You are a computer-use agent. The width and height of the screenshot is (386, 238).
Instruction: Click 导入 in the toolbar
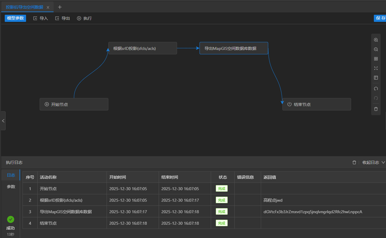click(41, 18)
